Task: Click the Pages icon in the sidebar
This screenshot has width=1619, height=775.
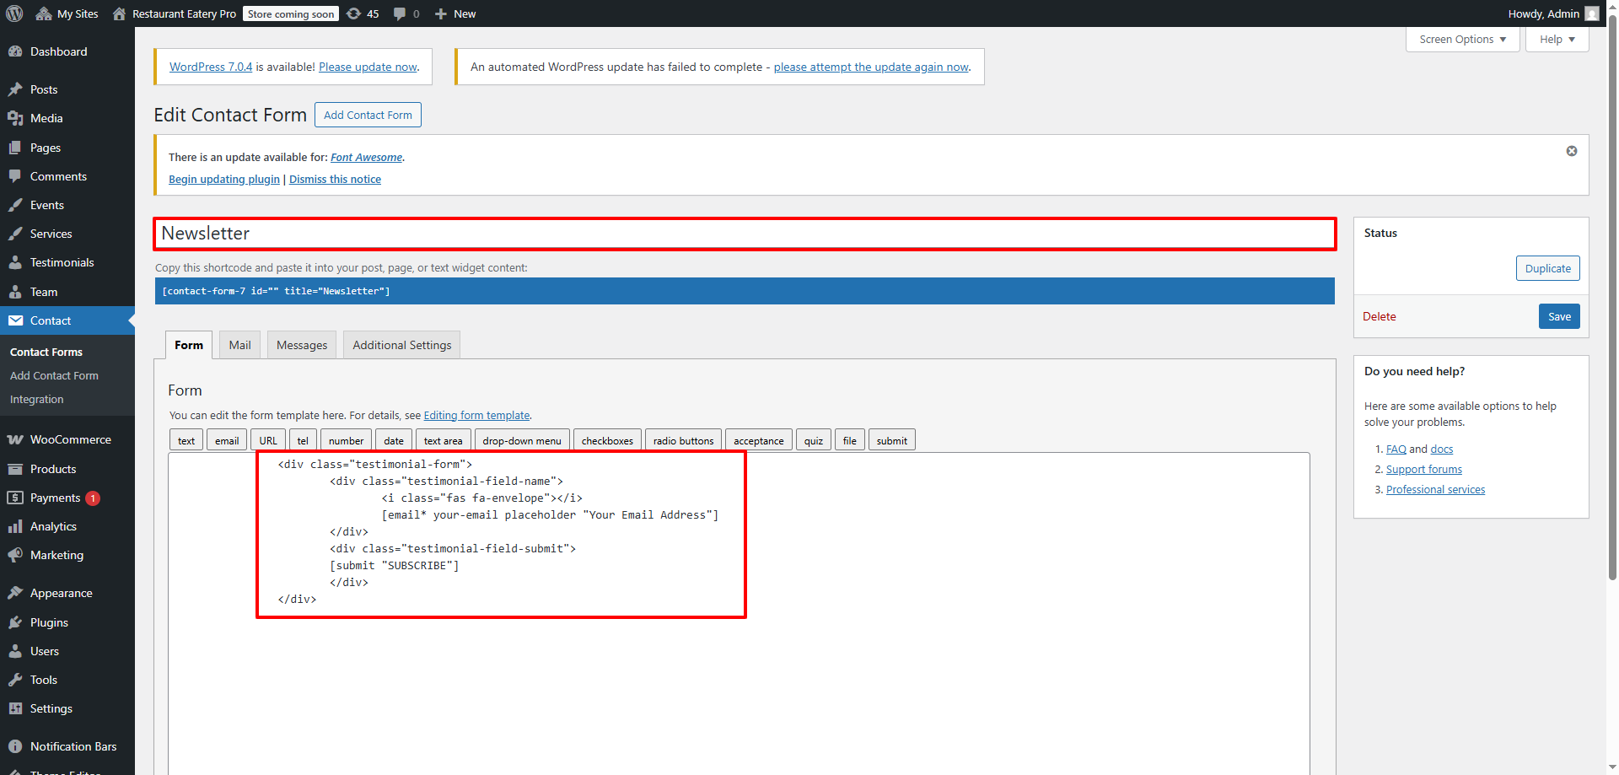Action: click(x=15, y=148)
